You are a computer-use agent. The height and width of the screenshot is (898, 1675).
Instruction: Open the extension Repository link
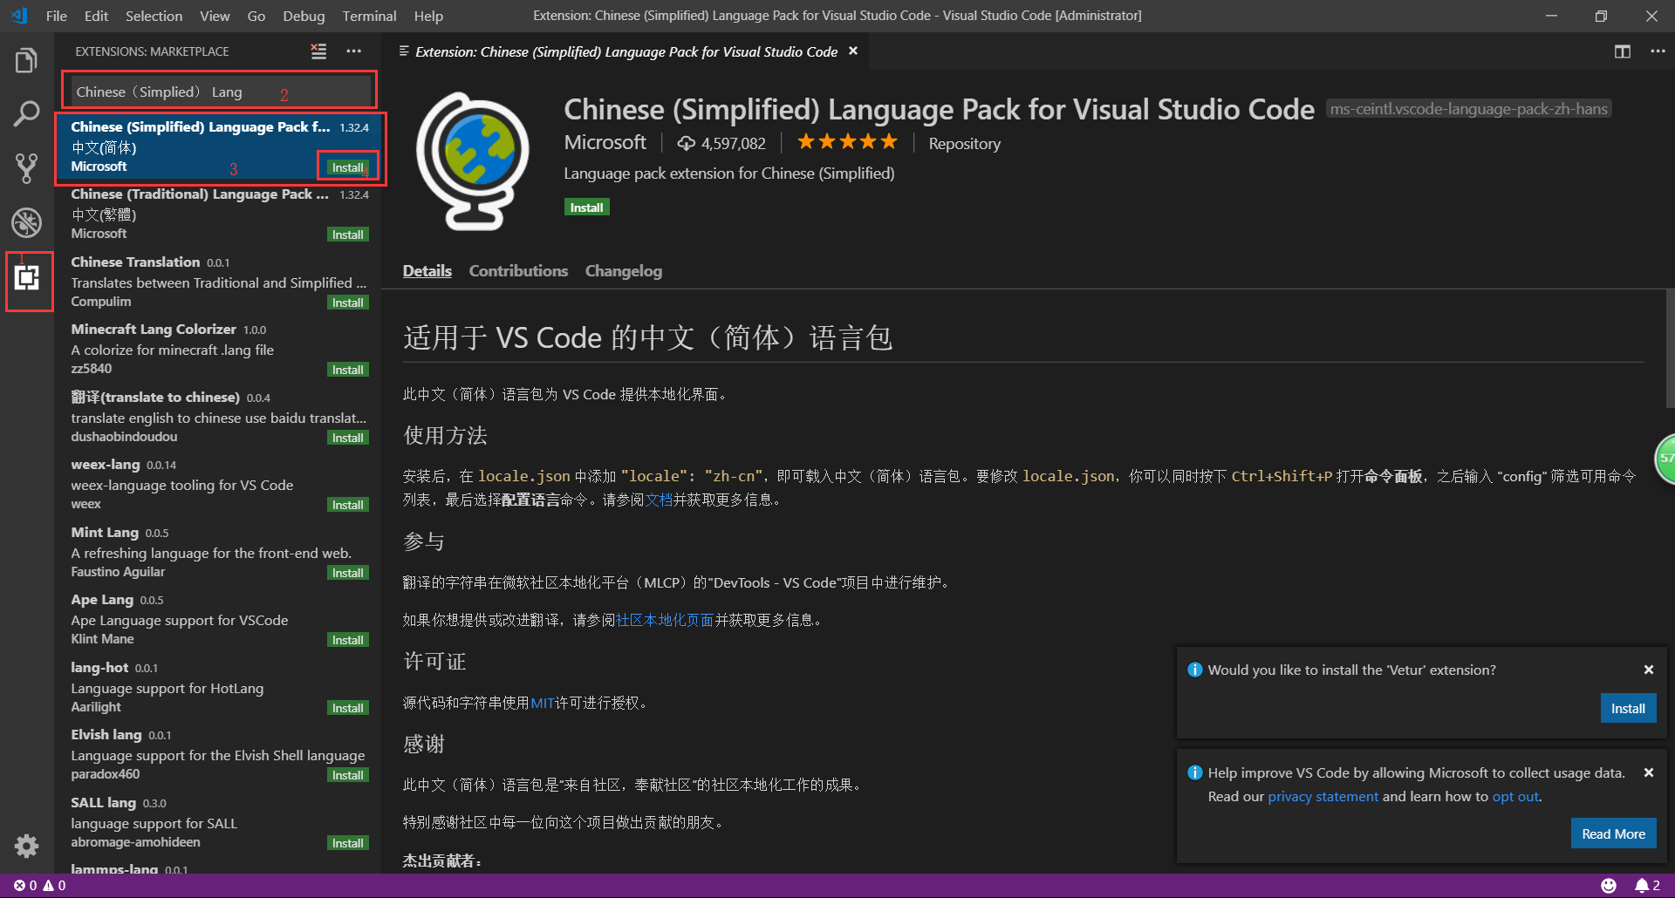tap(964, 143)
